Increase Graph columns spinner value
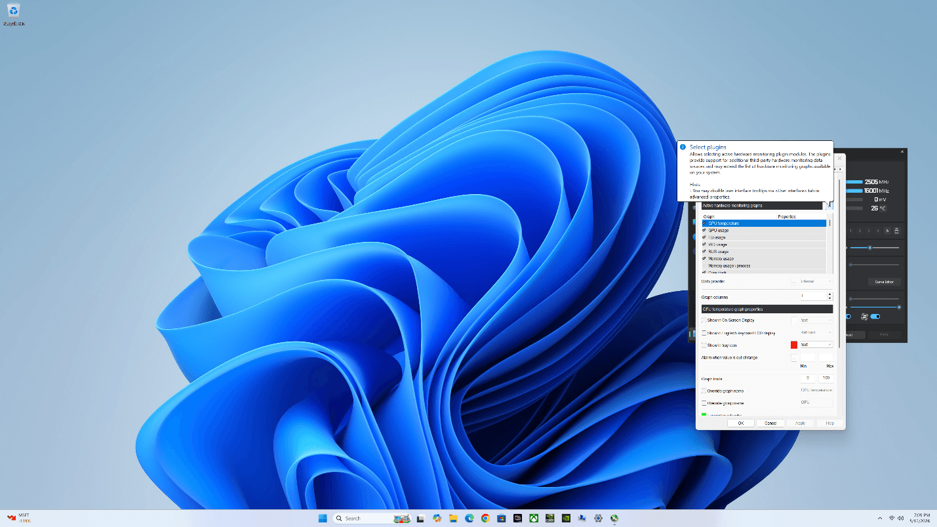This screenshot has width=937, height=527. pos(829,295)
